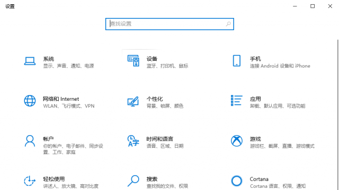The height and width of the screenshot is (190, 339).
Task: Click the Apps list icon
Action: (237, 100)
